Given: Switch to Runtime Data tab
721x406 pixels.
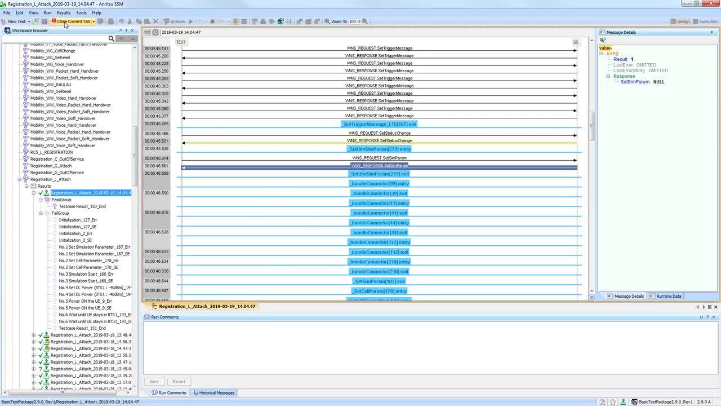Looking at the screenshot, I should [x=665, y=296].
